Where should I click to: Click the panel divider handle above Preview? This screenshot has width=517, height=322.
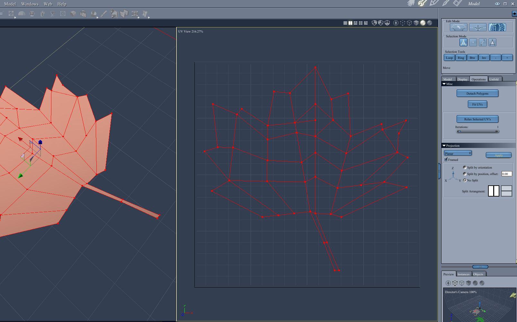[x=480, y=267]
